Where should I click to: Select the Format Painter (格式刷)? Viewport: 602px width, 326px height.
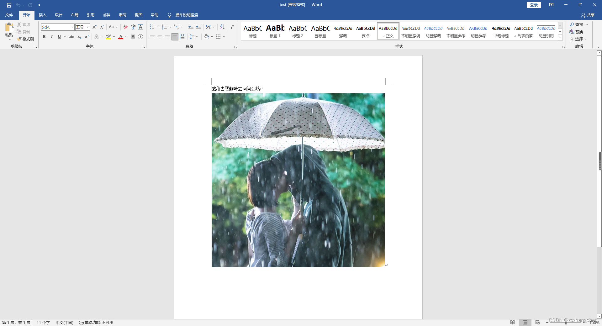point(25,39)
